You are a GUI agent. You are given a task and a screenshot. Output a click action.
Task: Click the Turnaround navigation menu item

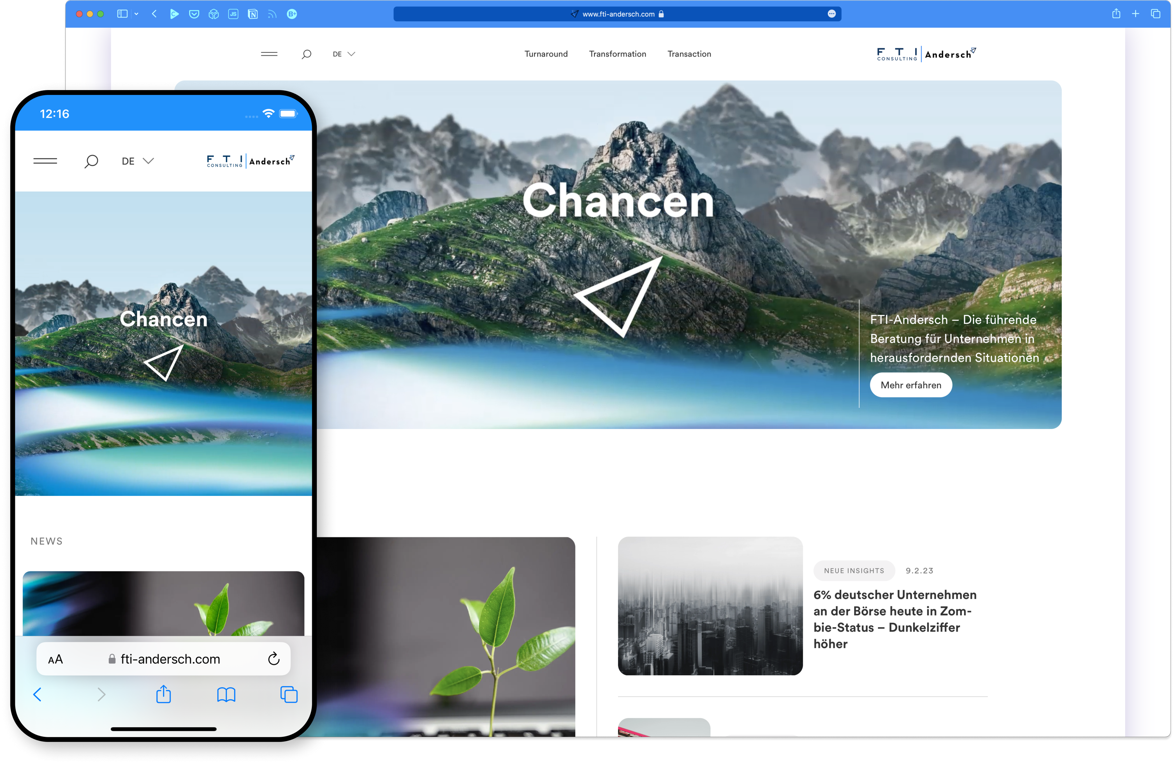point(546,54)
